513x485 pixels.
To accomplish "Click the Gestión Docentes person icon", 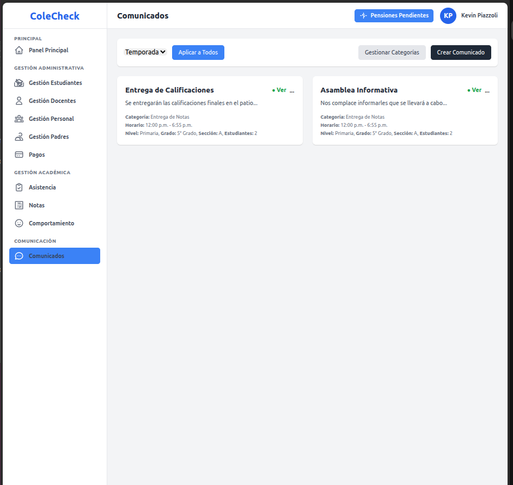I will click(19, 101).
